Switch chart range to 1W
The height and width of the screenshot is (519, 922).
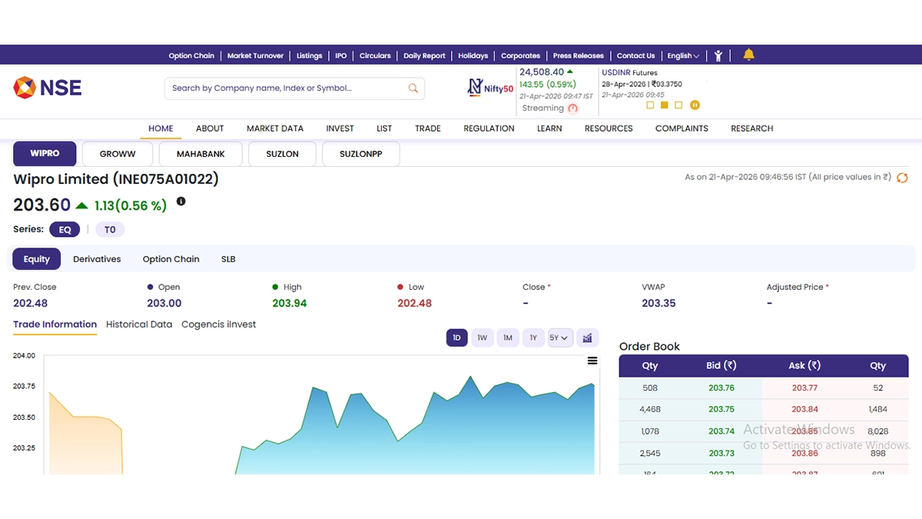pos(482,338)
